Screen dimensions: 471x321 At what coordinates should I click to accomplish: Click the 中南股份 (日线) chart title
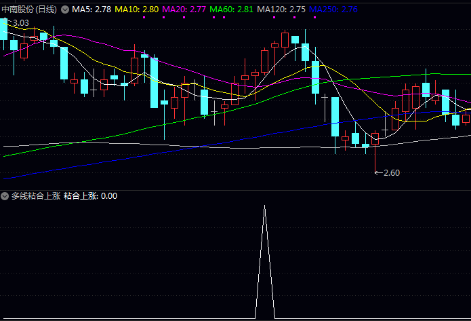[x=30, y=10]
